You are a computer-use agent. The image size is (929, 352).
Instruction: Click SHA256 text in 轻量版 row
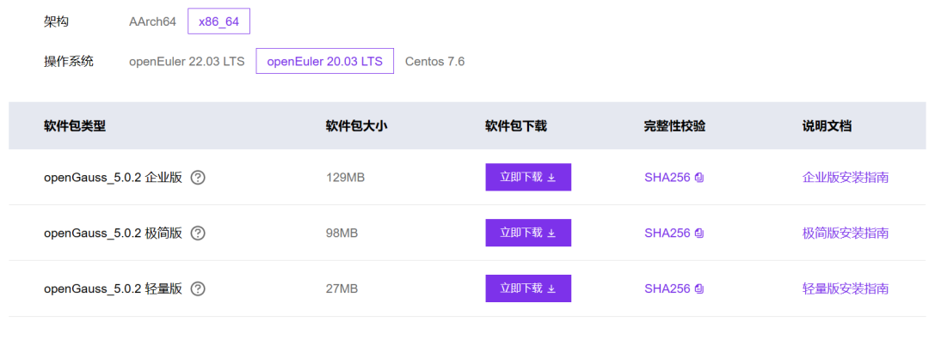[667, 288]
